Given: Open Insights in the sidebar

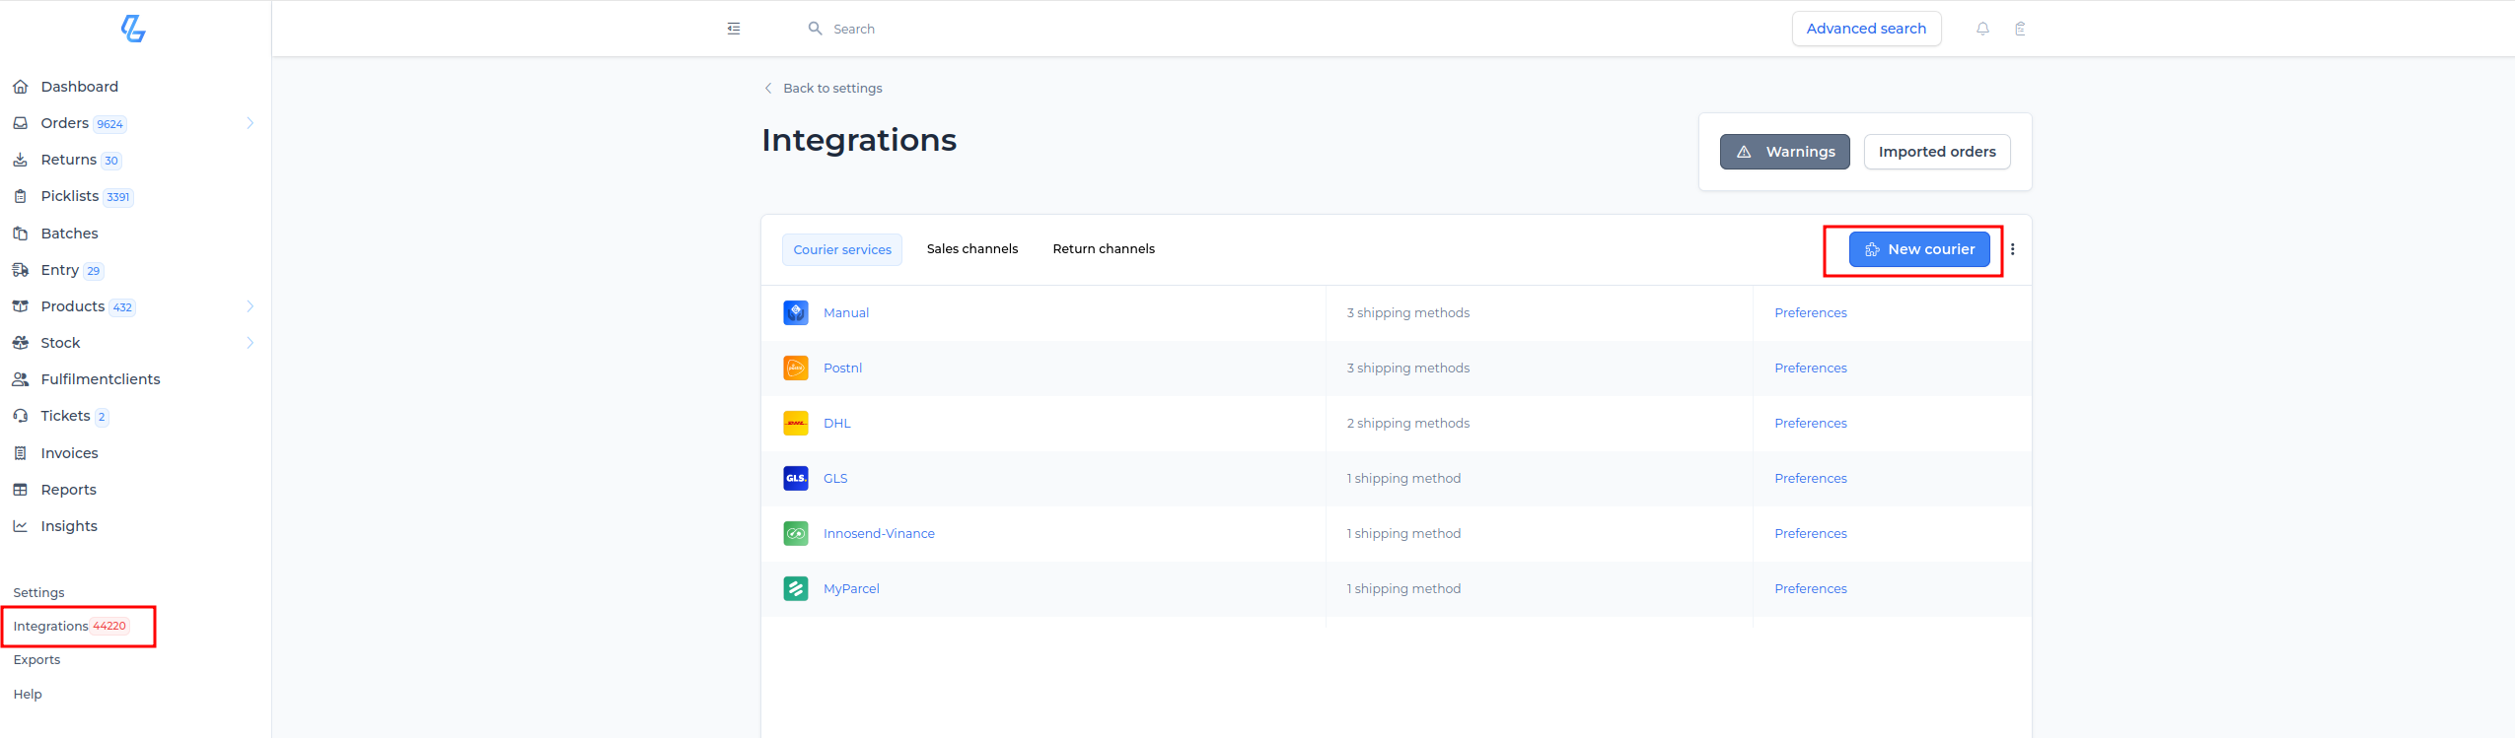Looking at the screenshot, I should 69,526.
